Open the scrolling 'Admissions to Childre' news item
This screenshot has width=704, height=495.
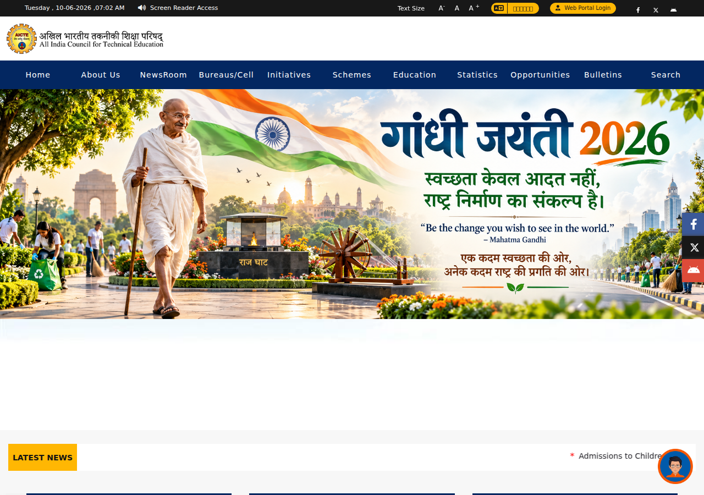tap(620, 456)
